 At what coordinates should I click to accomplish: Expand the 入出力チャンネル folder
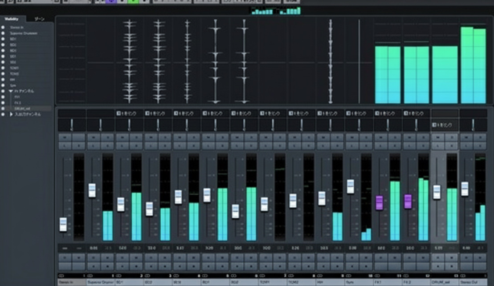click(x=11, y=114)
